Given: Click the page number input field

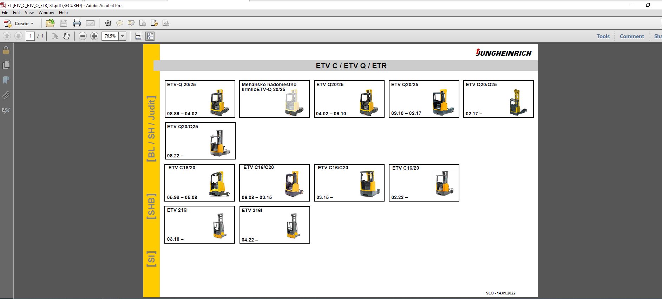Looking at the screenshot, I should click(30, 36).
